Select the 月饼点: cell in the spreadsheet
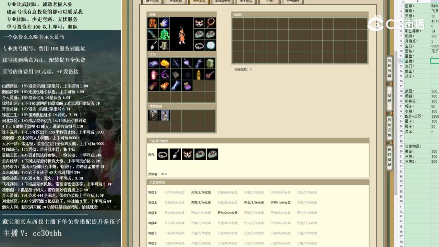This screenshot has width=439, height=247. (417, 41)
